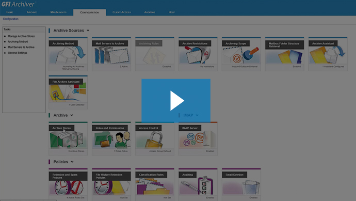Click 'Disabled' under Archiving Rules

tap(167, 67)
